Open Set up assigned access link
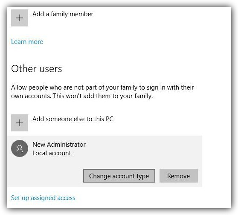This screenshot has width=238, height=215. 43,198
